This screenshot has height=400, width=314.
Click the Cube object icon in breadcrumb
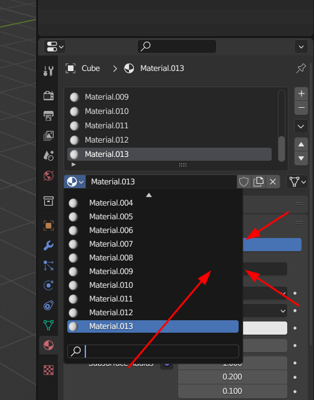pyautogui.click(x=70, y=69)
